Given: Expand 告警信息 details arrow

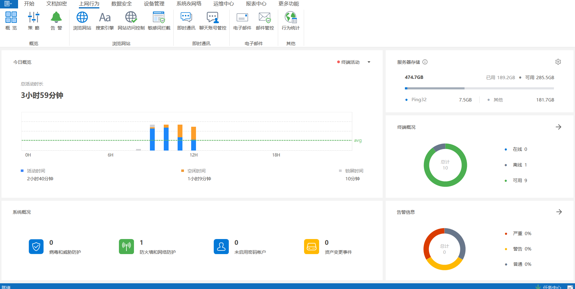Looking at the screenshot, I should click(559, 212).
